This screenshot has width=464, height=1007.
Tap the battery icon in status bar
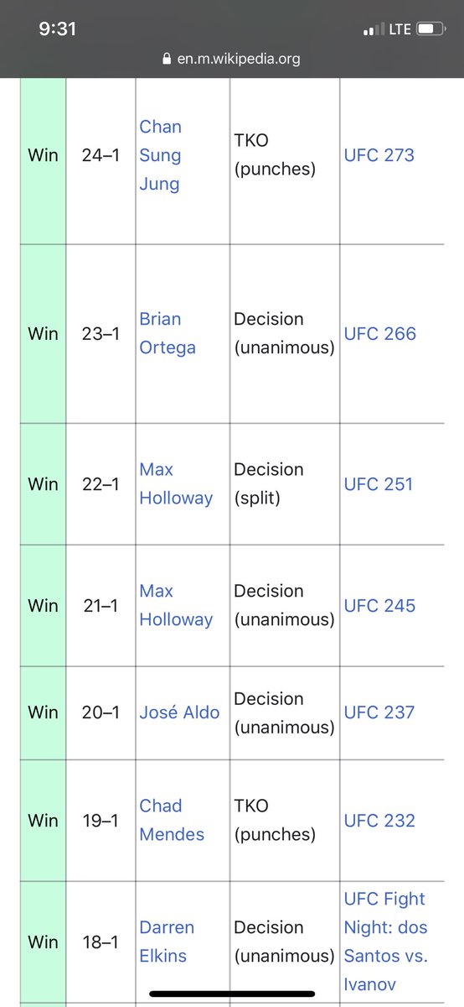(x=430, y=29)
